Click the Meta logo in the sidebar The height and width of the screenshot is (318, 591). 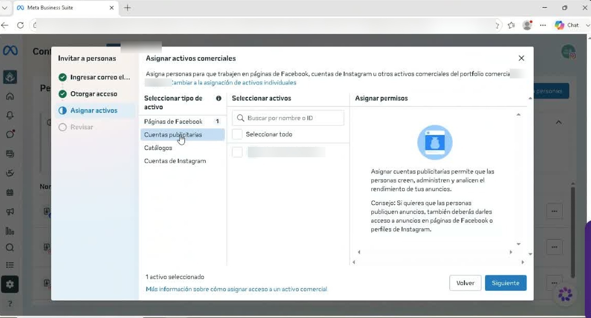(x=10, y=51)
